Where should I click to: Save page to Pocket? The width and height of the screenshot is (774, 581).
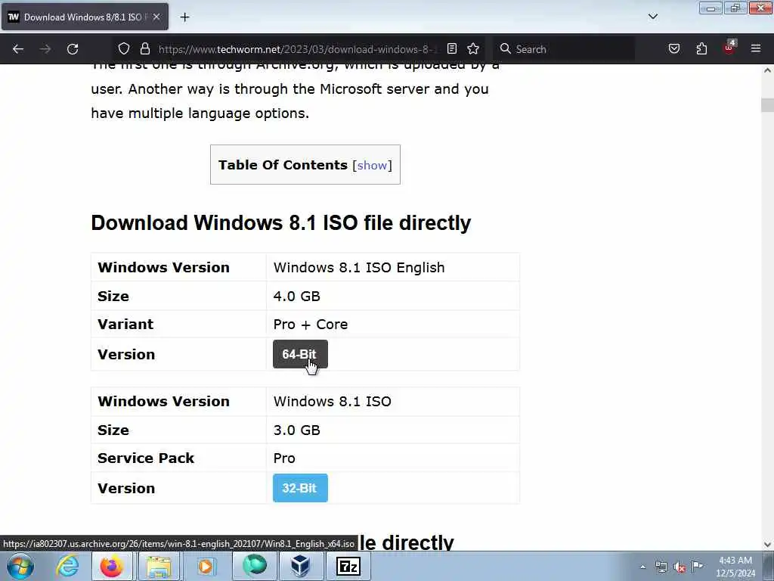coord(674,49)
